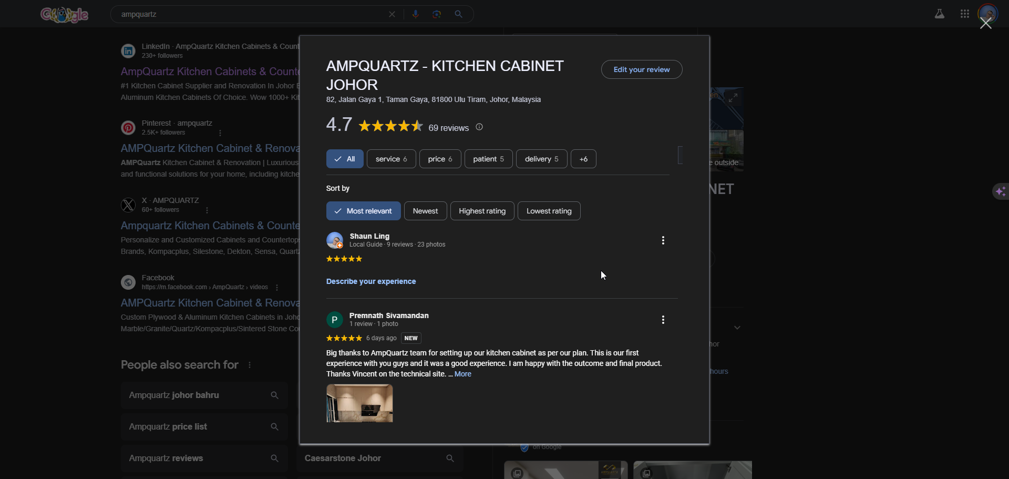This screenshot has width=1009, height=479.
Task: Expand the chevron in the background side panel
Action: pyautogui.click(x=737, y=328)
